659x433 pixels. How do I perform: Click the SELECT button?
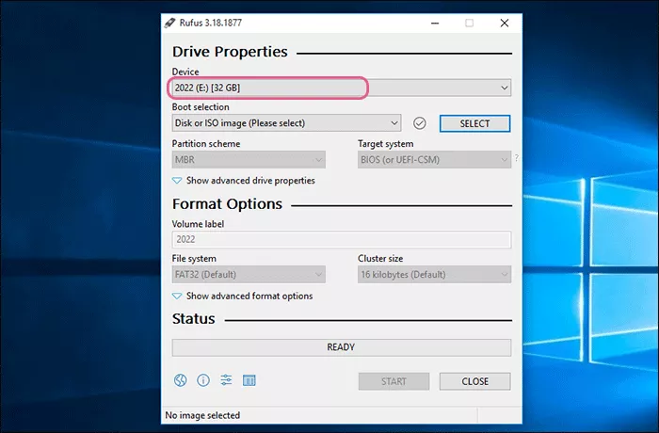coord(474,123)
